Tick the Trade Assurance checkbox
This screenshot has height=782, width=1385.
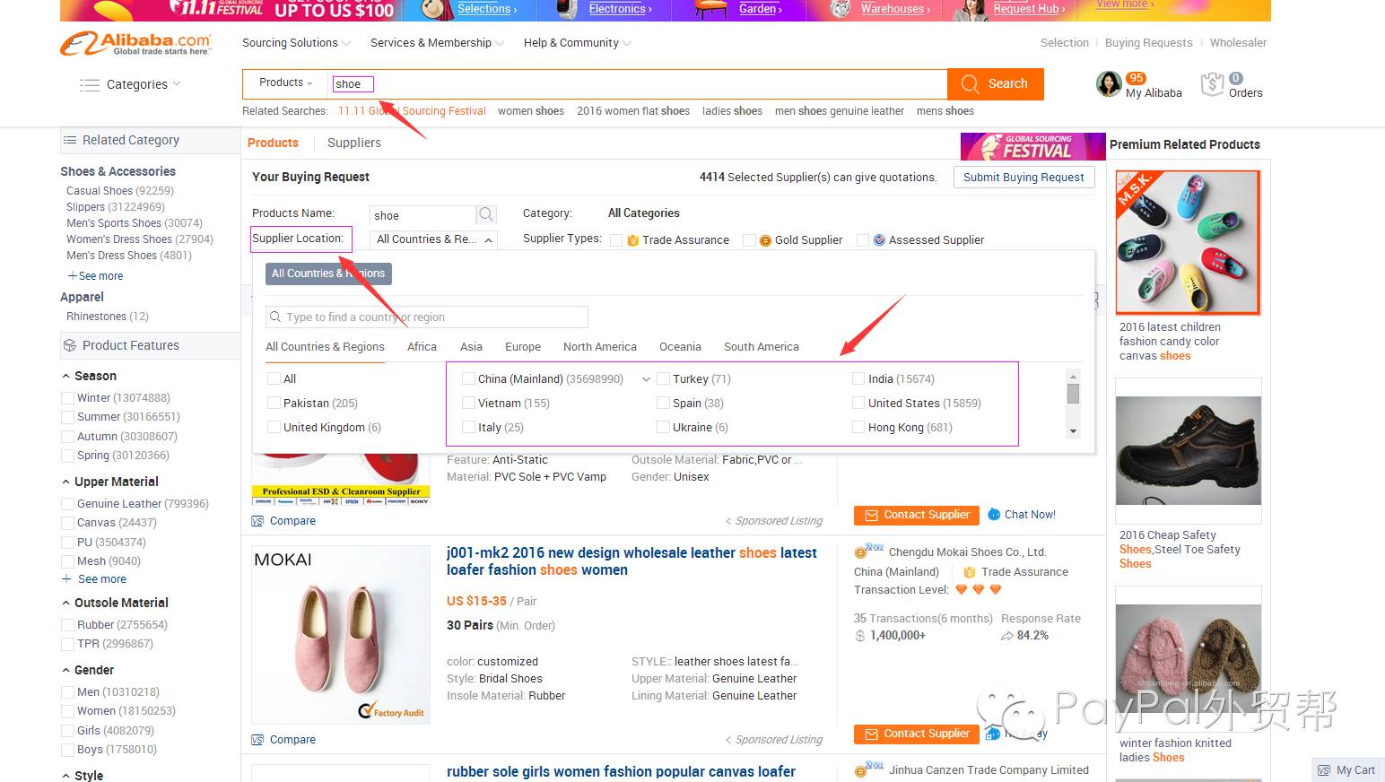point(616,240)
